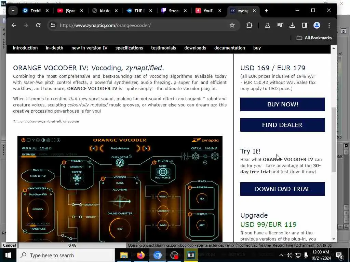Click the DOWNLOAD TRIAL button
The height and width of the screenshot is (262, 350).
[x=283, y=189]
